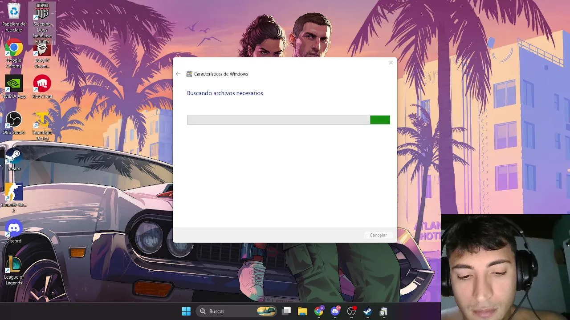Click the Buscando archivos necesarios heading
Image resolution: width=570 pixels, height=320 pixels.
225,93
